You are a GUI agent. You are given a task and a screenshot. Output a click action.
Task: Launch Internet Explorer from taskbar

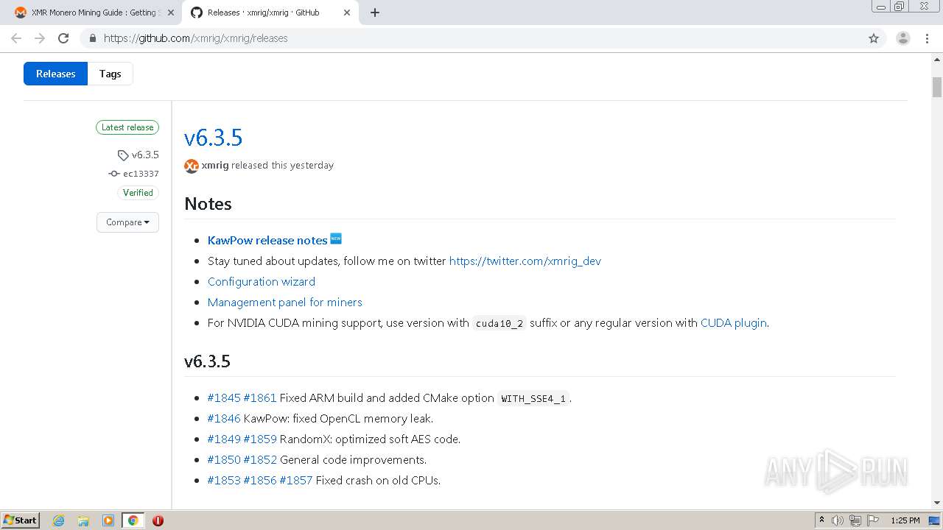pos(59,520)
